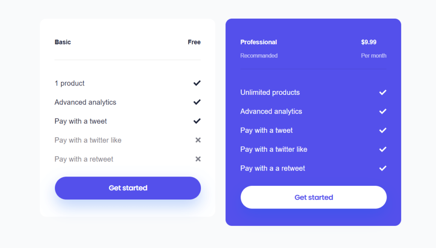Select the Basic plan title
This screenshot has height=248, width=436.
63,42
